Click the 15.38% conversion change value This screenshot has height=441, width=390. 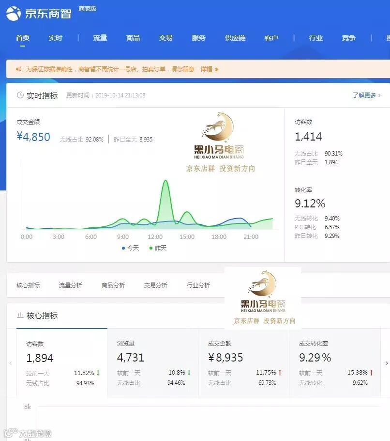tap(358, 372)
